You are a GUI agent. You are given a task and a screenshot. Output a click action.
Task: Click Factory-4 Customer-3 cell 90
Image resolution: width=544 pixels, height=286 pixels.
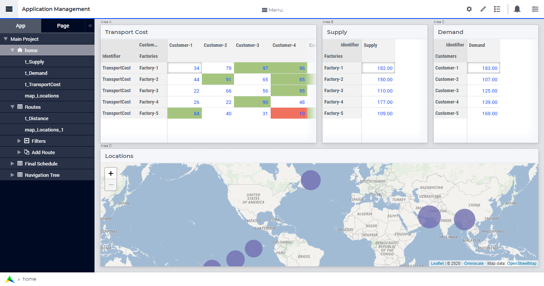click(252, 102)
